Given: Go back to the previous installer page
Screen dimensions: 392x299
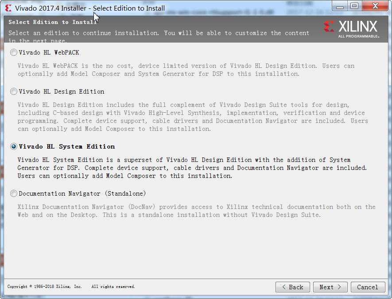Looking at the screenshot, I should [292, 287].
